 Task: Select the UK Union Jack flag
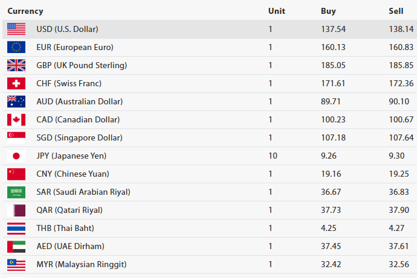16,65
